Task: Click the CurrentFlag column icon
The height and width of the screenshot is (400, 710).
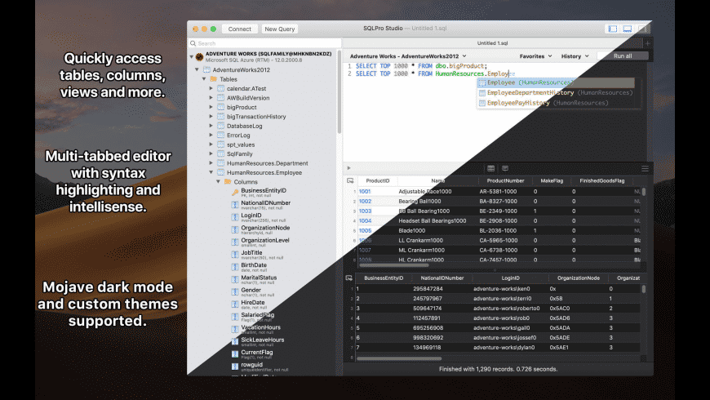Action: 235,354
